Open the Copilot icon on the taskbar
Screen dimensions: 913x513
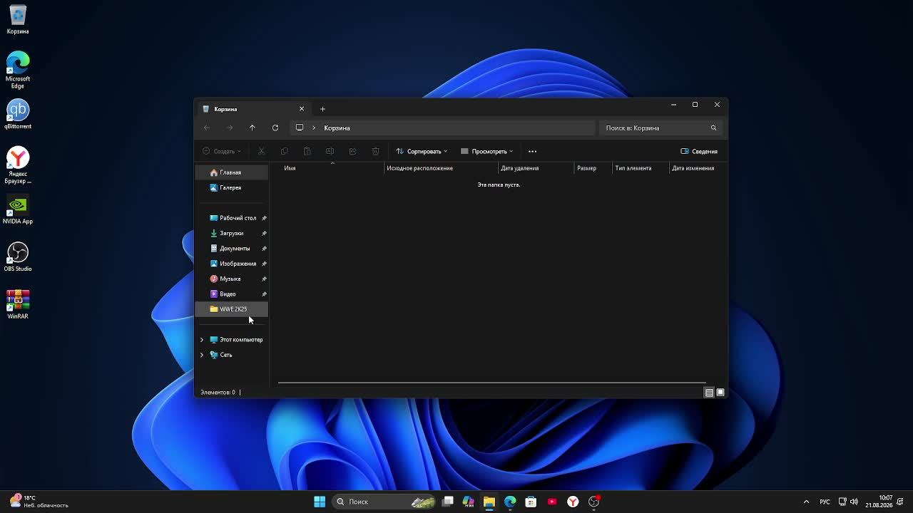(x=469, y=502)
